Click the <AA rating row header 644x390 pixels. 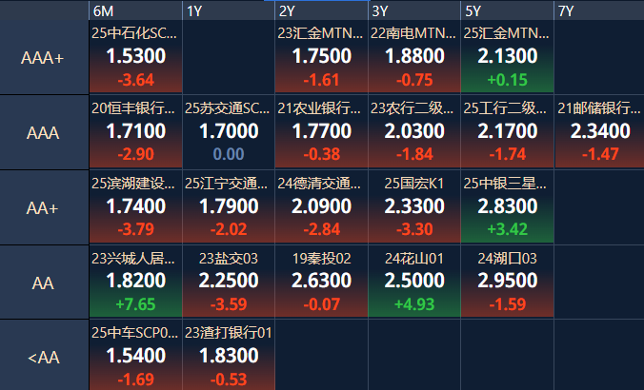pos(43,358)
